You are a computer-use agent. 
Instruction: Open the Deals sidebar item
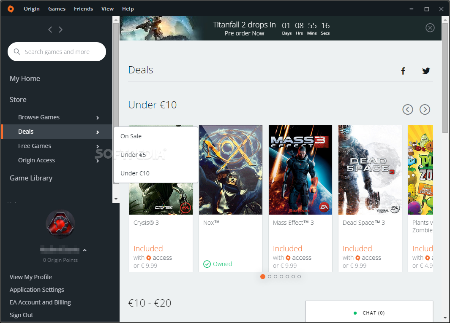[x=57, y=132]
